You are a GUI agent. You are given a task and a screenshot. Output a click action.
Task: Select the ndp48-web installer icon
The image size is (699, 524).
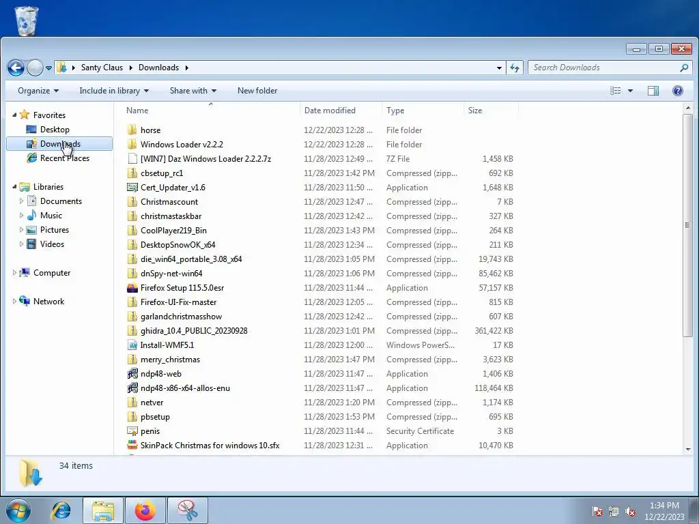tap(132, 373)
